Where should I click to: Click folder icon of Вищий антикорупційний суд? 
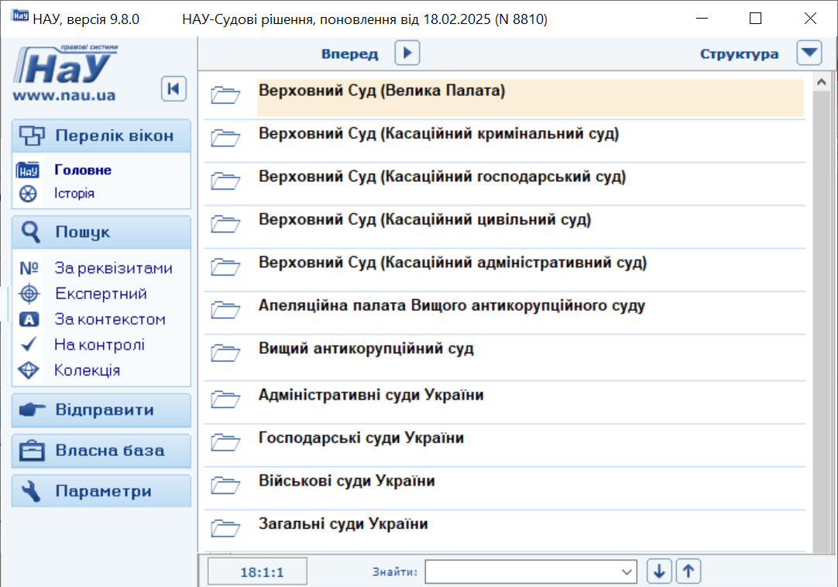click(225, 352)
